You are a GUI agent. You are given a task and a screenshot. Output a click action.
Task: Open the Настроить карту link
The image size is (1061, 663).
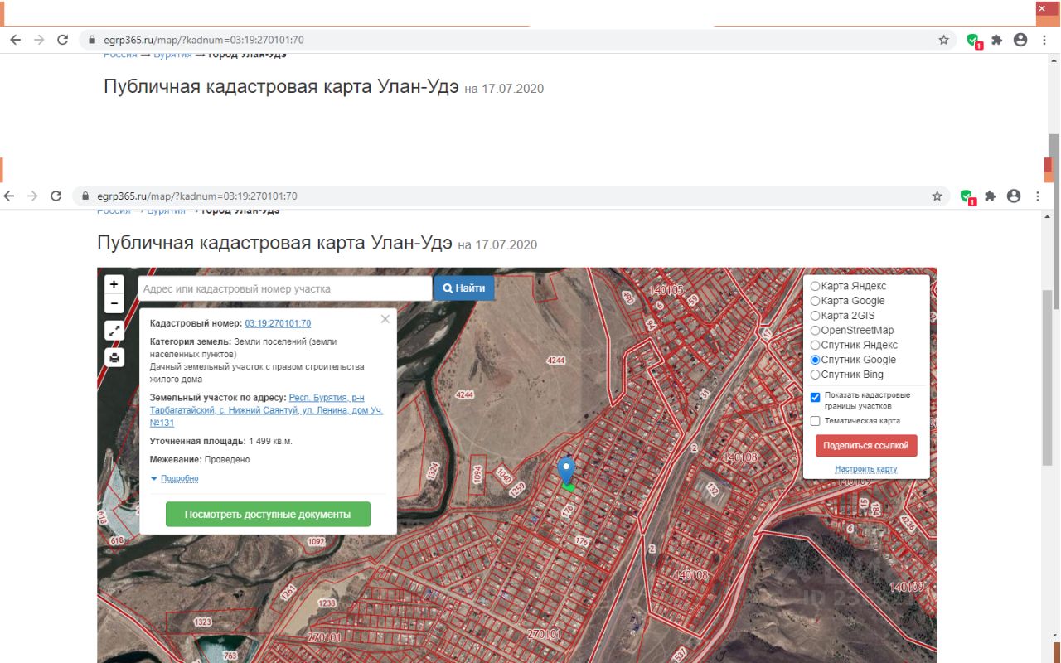click(x=866, y=469)
